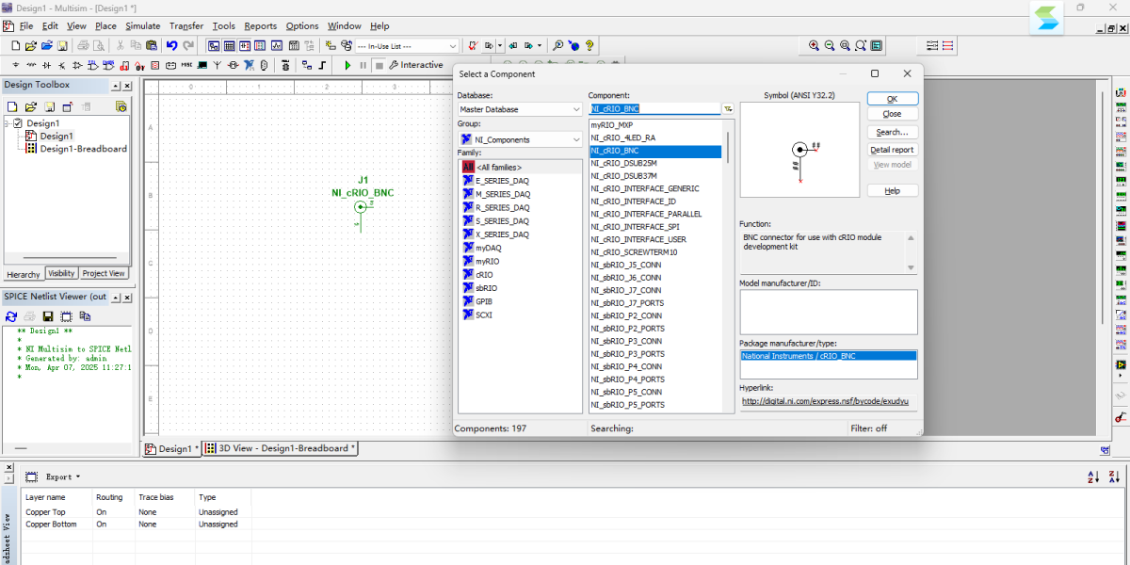
Task: Select the All families filter
Action: [498, 167]
